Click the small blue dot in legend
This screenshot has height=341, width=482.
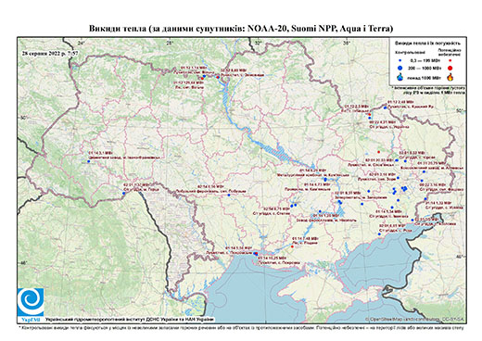pos(400,60)
